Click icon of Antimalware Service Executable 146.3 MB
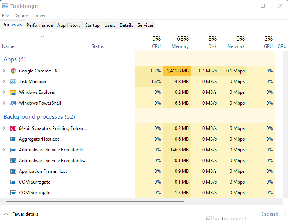Screen dimensions: 288x223 pos(13,150)
